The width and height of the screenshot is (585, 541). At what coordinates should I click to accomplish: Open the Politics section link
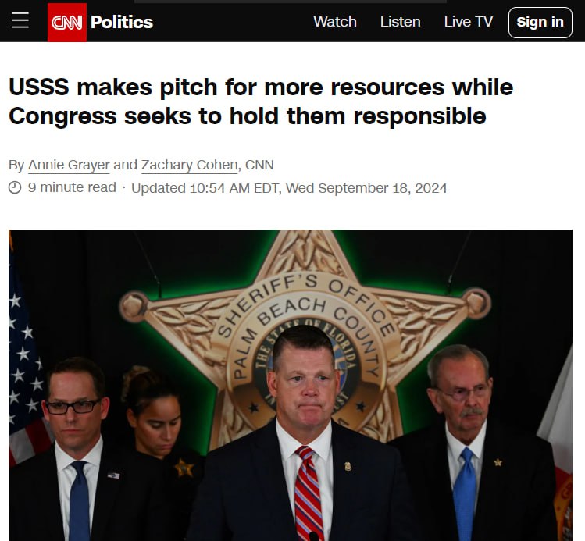click(122, 22)
